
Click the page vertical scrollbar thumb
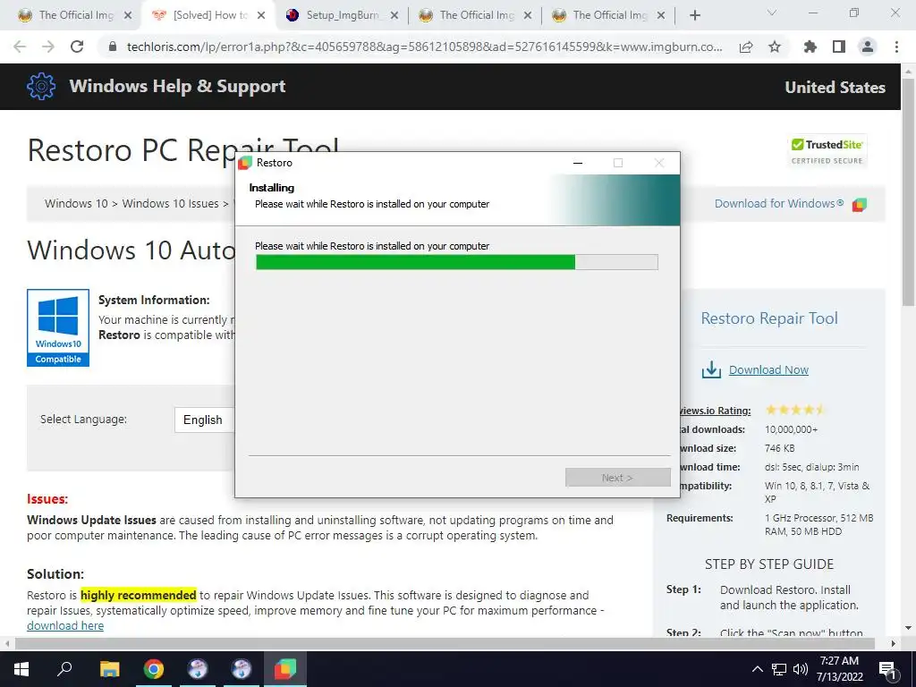click(x=909, y=193)
